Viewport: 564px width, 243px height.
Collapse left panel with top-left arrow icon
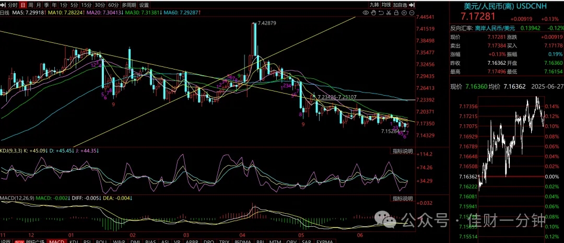pos(3,5)
